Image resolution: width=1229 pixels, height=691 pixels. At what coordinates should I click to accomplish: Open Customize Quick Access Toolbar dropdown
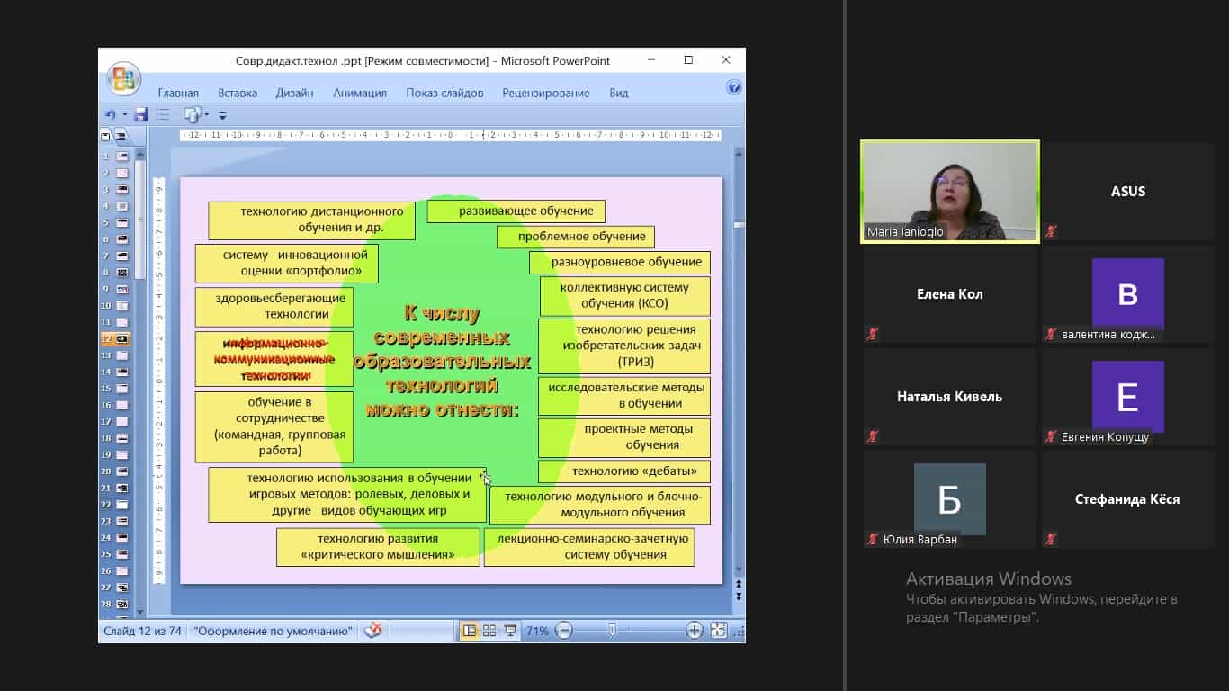point(222,116)
